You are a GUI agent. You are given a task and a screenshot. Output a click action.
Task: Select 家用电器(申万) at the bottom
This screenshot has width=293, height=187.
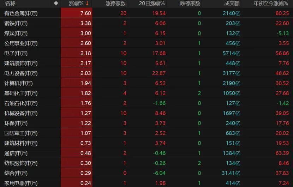21,183
